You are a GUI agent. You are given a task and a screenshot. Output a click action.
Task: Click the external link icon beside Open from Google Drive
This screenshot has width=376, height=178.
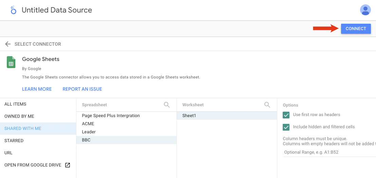[68, 165]
